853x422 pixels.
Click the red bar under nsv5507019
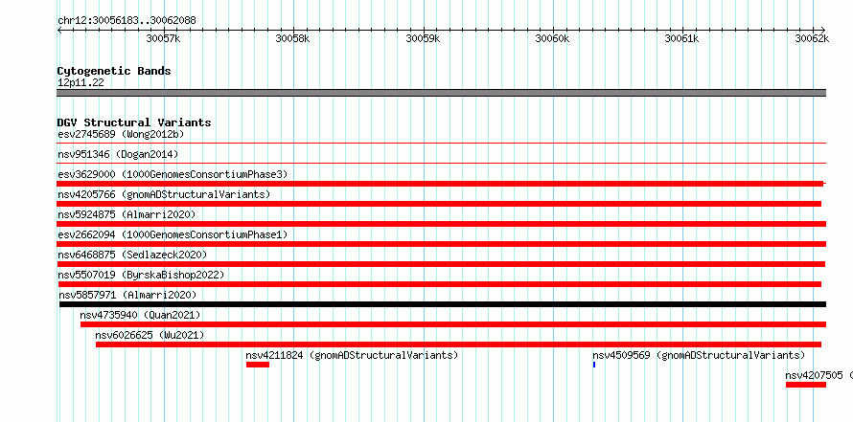point(440,284)
